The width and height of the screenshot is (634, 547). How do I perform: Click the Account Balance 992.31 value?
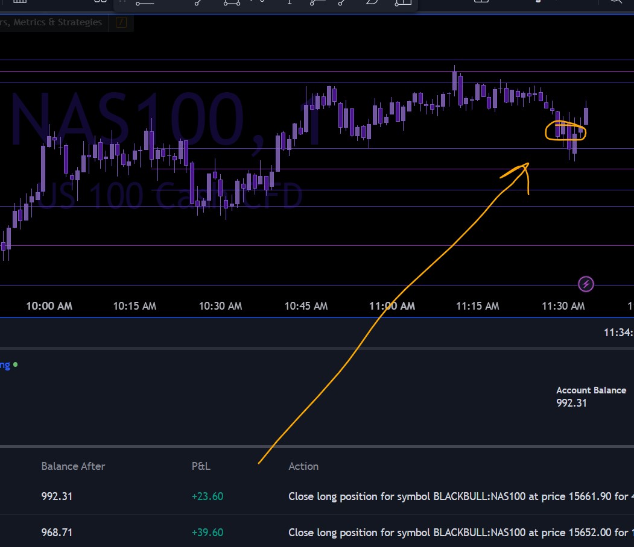point(571,403)
